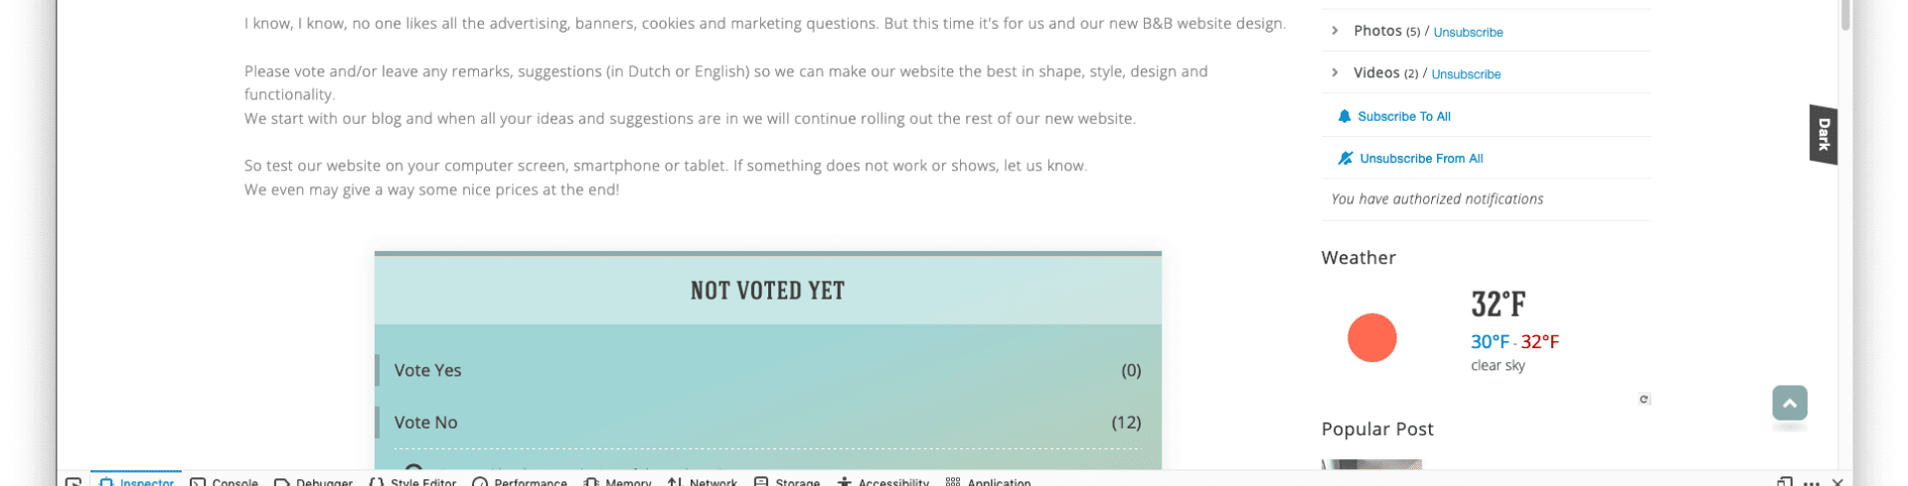Image resolution: width=1908 pixels, height=486 pixels.
Task: Click the red sun weather icon
Action: [1371, 338]
